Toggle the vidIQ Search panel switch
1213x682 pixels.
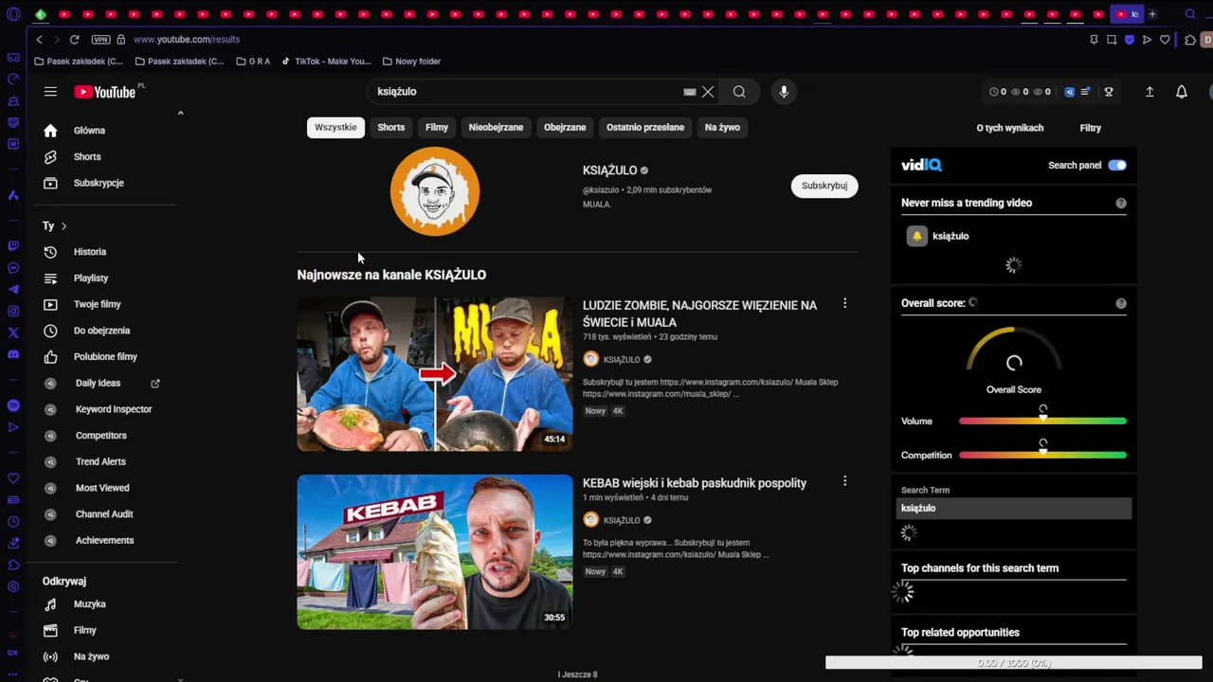pos(1117,165)
